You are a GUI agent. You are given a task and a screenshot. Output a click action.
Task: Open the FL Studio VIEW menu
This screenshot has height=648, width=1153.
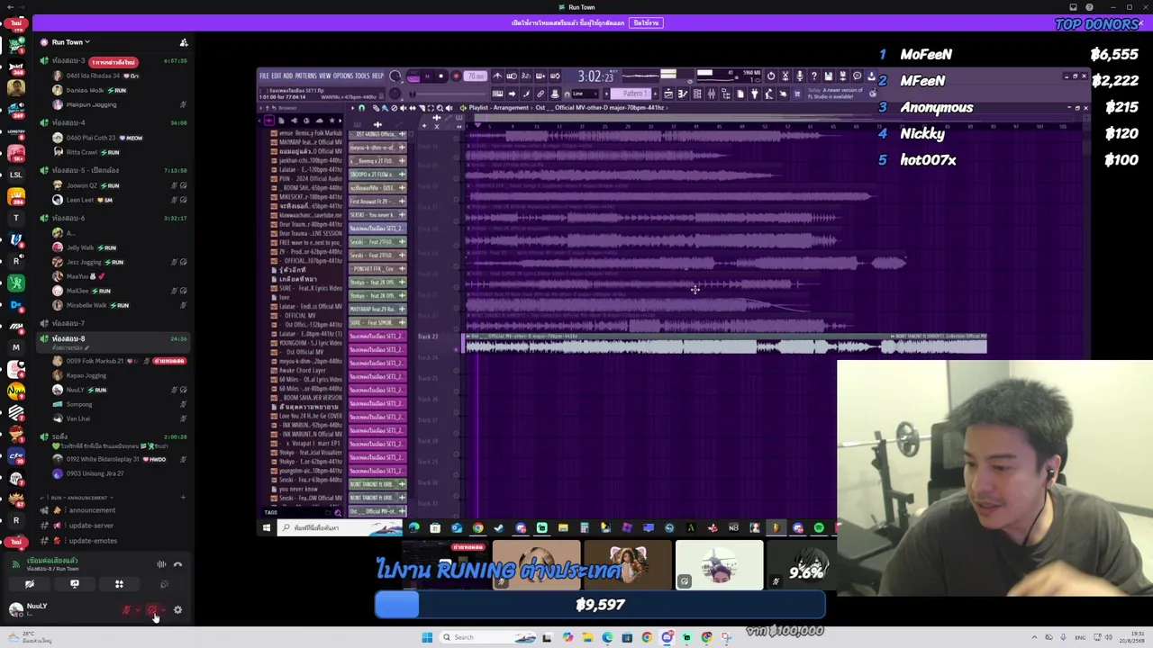point(325,76)
